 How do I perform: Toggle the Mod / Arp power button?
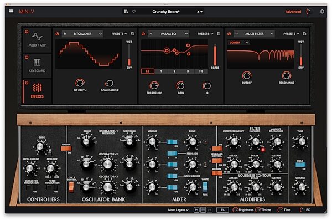[27, 32]
